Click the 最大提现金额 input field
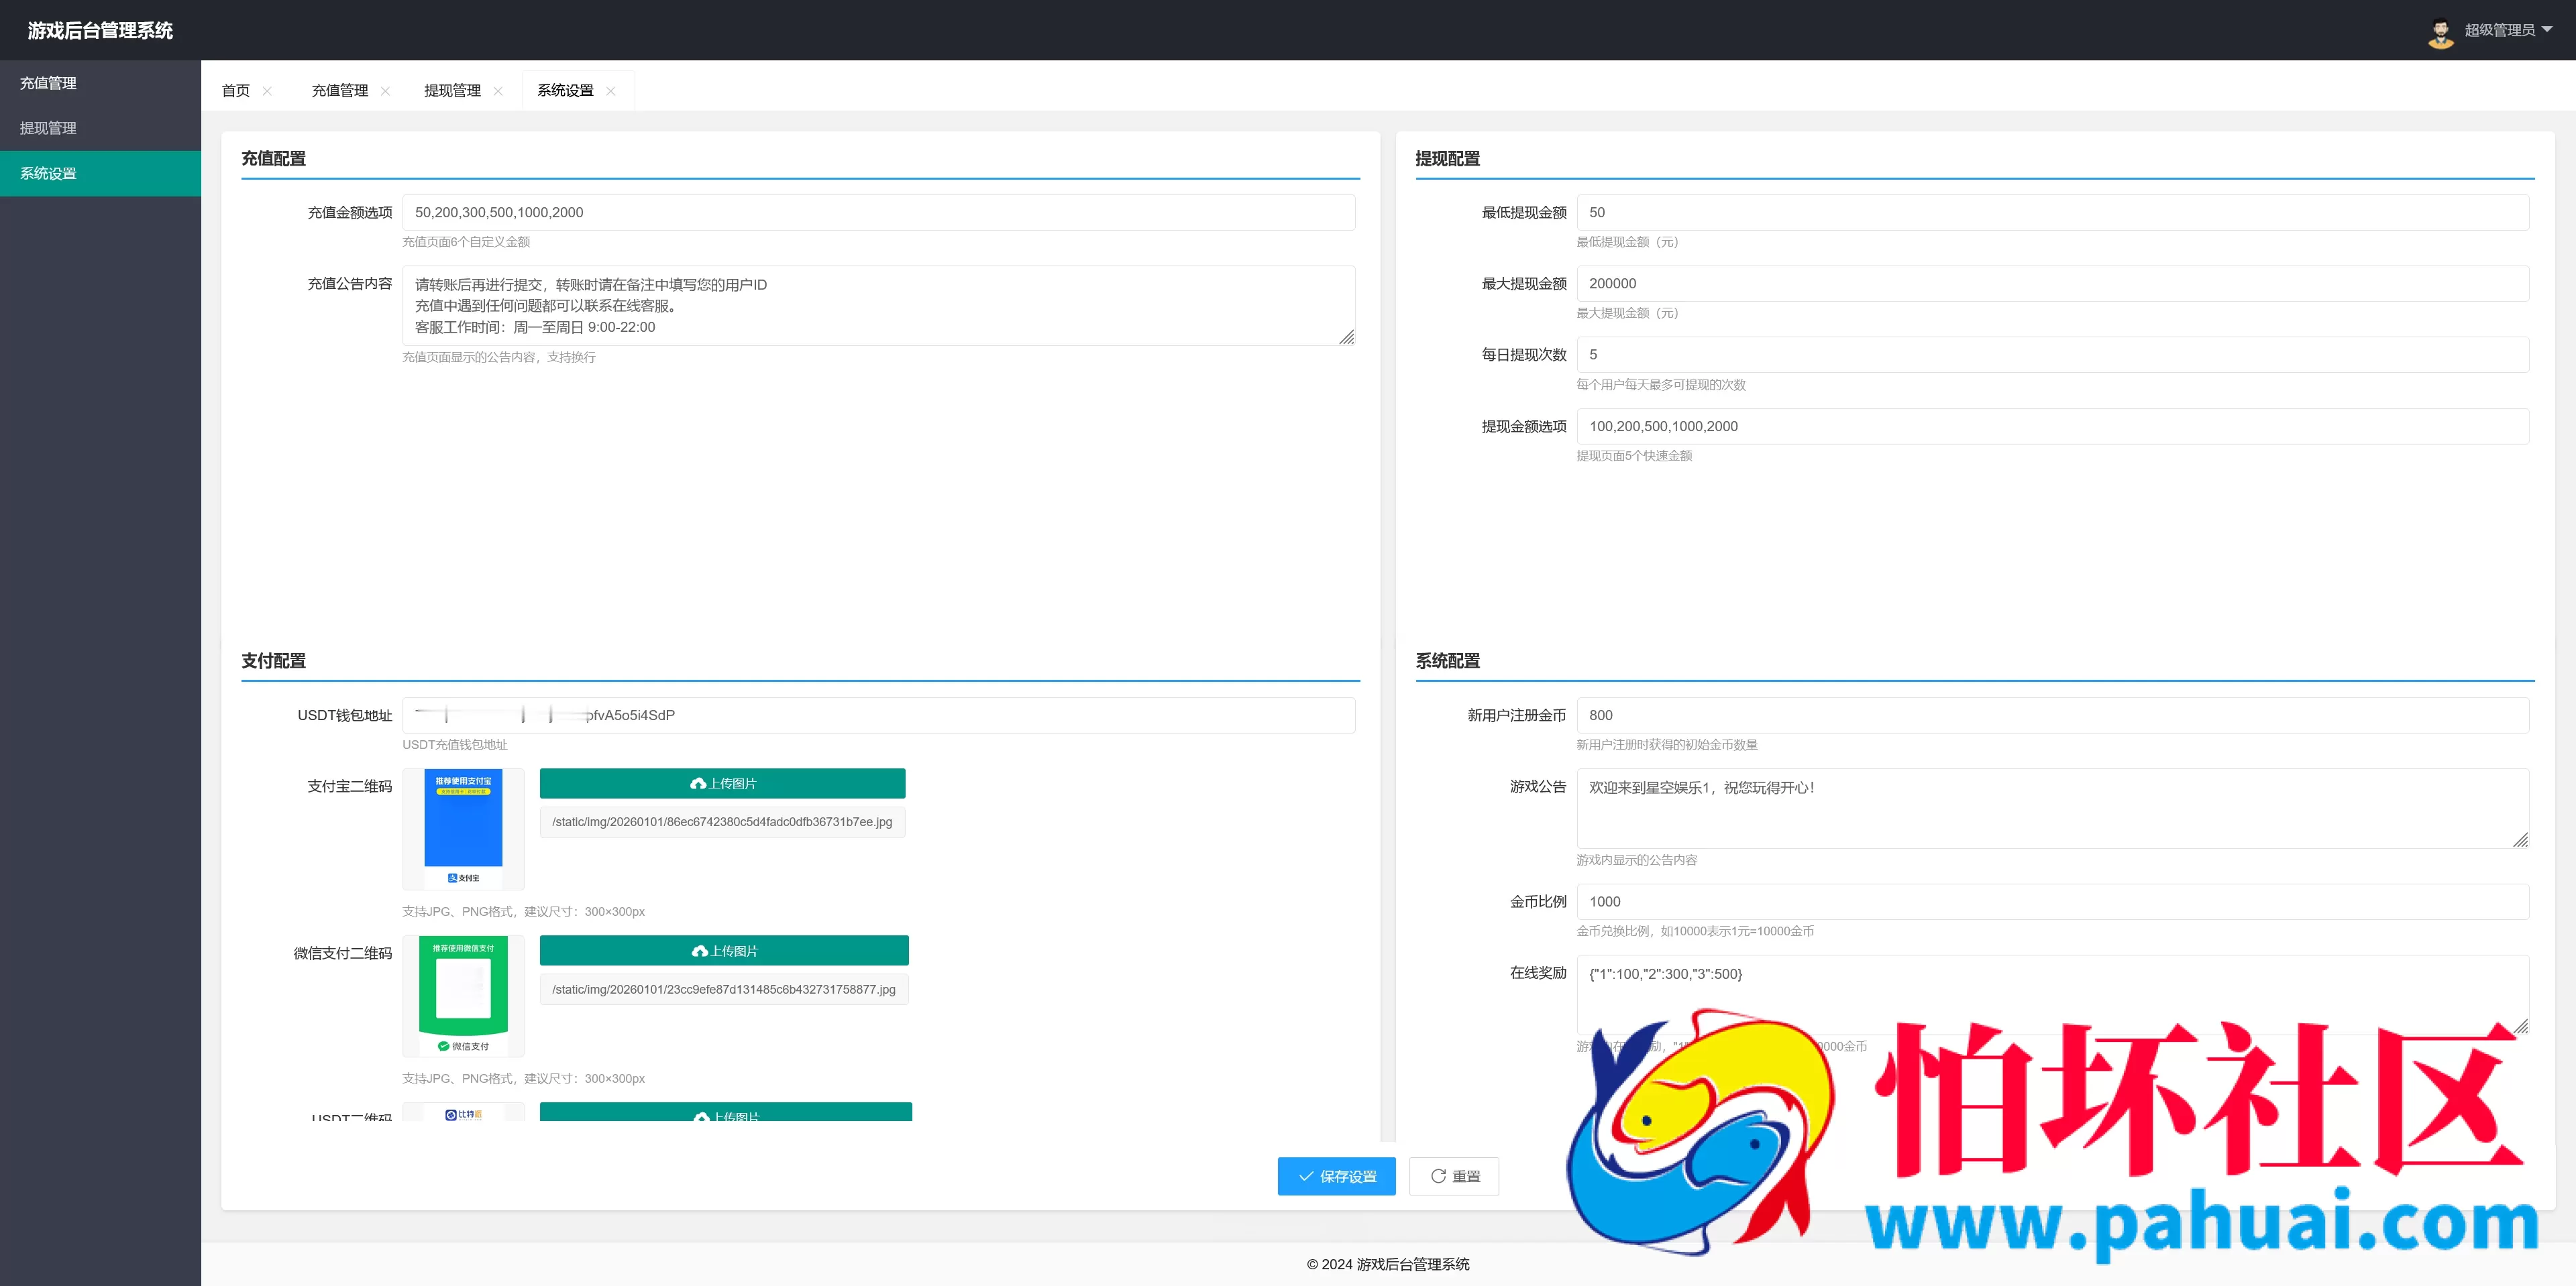 (x=2053, y=284)
